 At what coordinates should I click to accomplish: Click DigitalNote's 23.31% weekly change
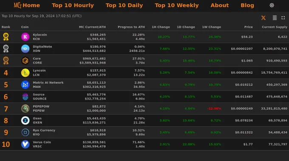(215, 48)
